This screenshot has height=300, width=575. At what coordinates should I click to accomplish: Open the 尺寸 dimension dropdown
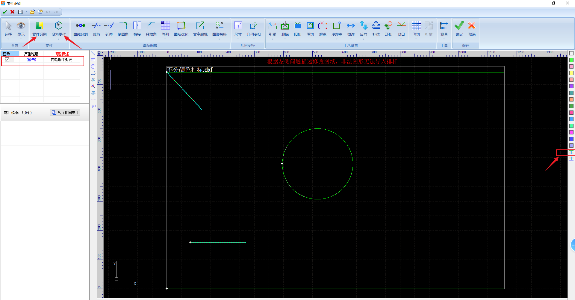tap(238, 39)
